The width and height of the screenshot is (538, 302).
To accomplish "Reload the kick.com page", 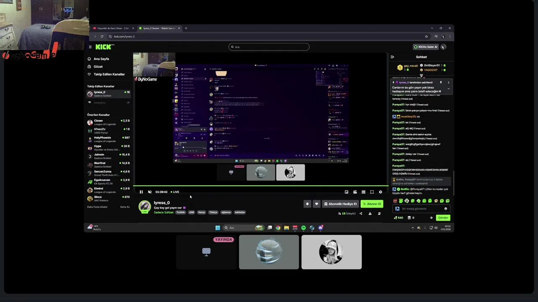I will coord(102,36).
